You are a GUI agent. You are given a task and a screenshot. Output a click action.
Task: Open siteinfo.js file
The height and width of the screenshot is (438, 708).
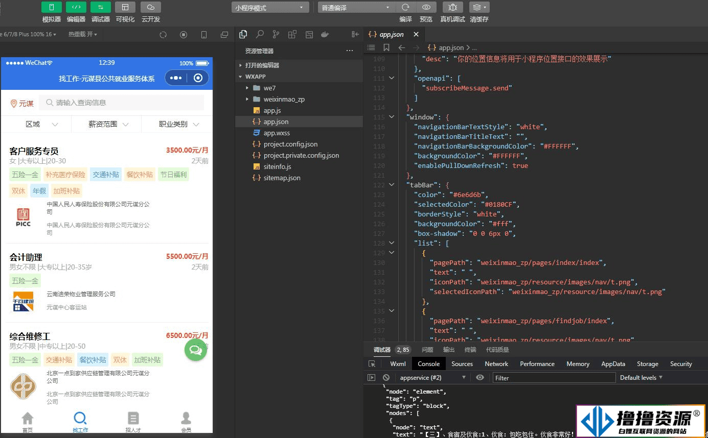(299, 166)
